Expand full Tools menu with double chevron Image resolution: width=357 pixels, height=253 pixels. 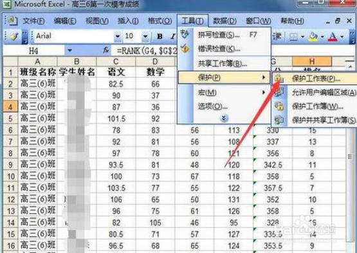[224, 118]
